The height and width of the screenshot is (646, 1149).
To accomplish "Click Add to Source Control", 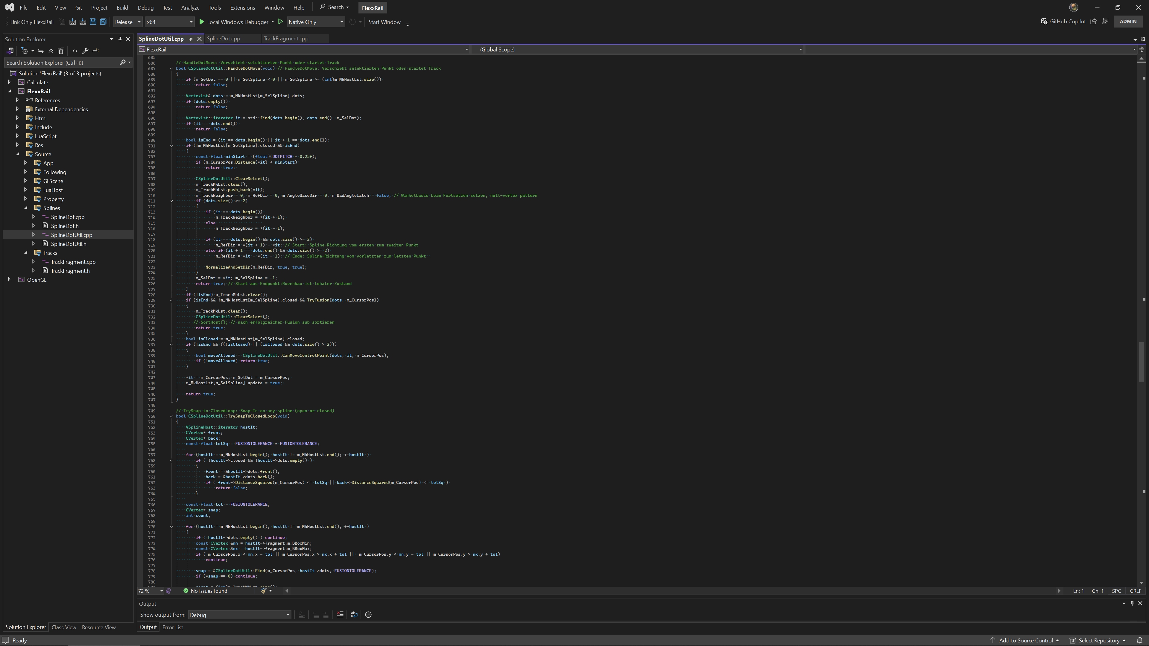I will pyautogui.click(x=1025, y=640).
